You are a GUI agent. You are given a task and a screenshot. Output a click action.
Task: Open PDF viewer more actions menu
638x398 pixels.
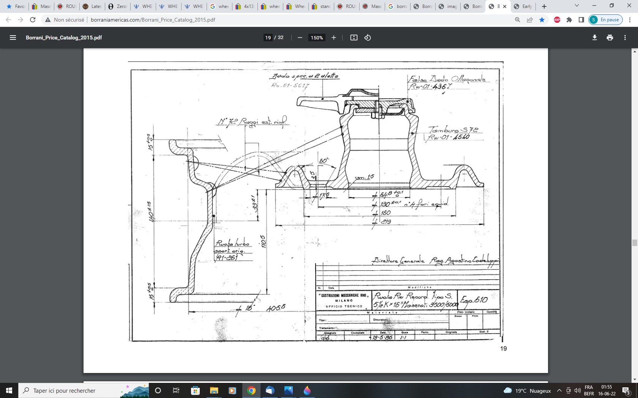pyautogui.click(x=625, y=38)
